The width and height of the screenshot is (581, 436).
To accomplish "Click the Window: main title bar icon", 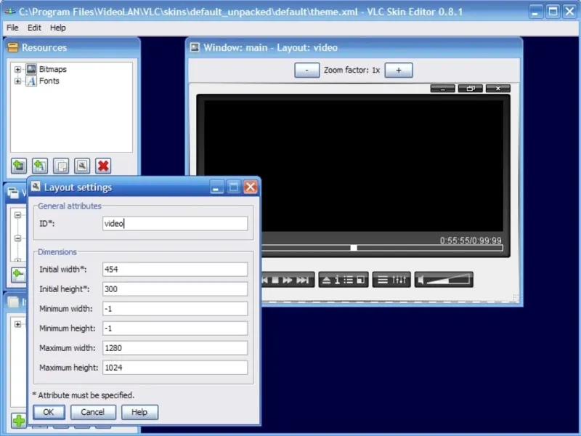I will pyautogui.click(x=195, y=47).
